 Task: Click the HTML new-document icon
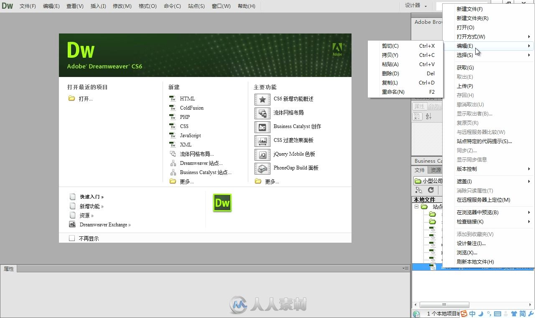(x=173, y=99)
